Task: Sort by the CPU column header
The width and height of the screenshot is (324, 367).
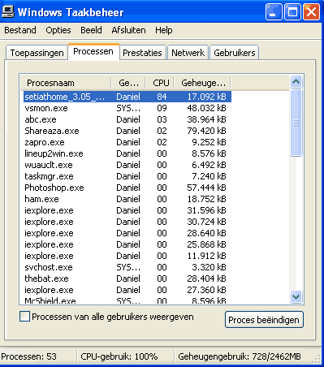Action: click(160, 83)
